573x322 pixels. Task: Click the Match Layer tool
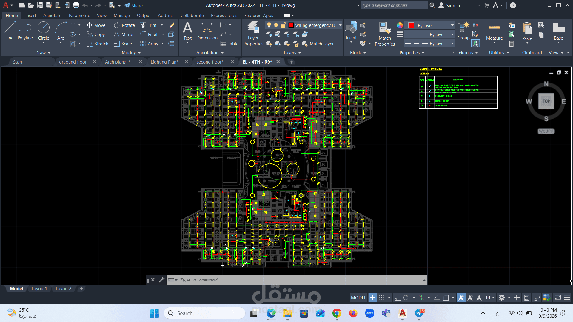318,44
